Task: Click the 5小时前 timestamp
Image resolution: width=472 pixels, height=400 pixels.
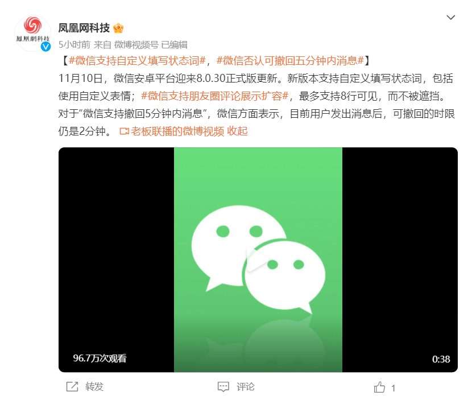Action: pos(74,45)
